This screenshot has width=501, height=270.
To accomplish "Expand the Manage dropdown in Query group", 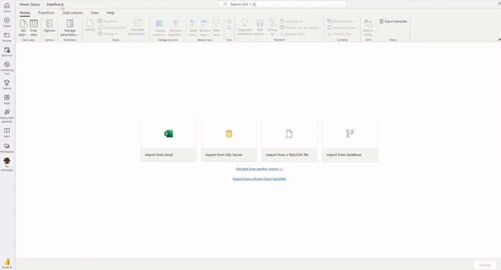I will (x=108, y=34).
